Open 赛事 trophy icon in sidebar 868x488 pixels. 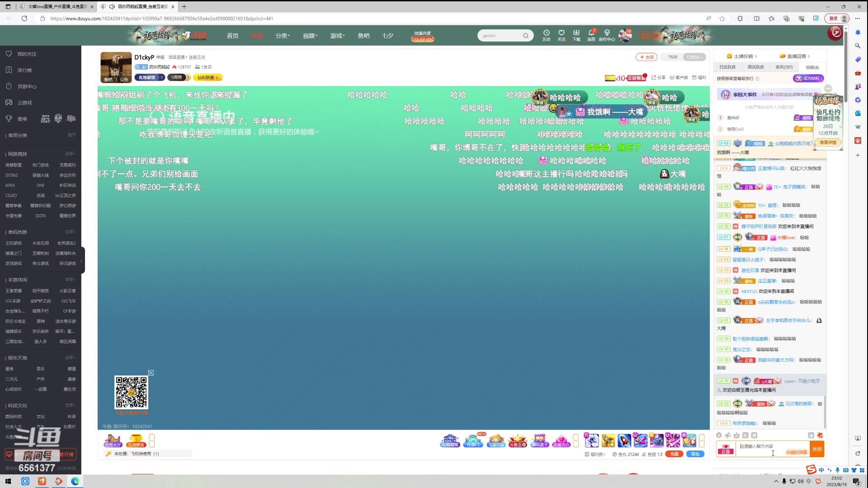point(9,118)
